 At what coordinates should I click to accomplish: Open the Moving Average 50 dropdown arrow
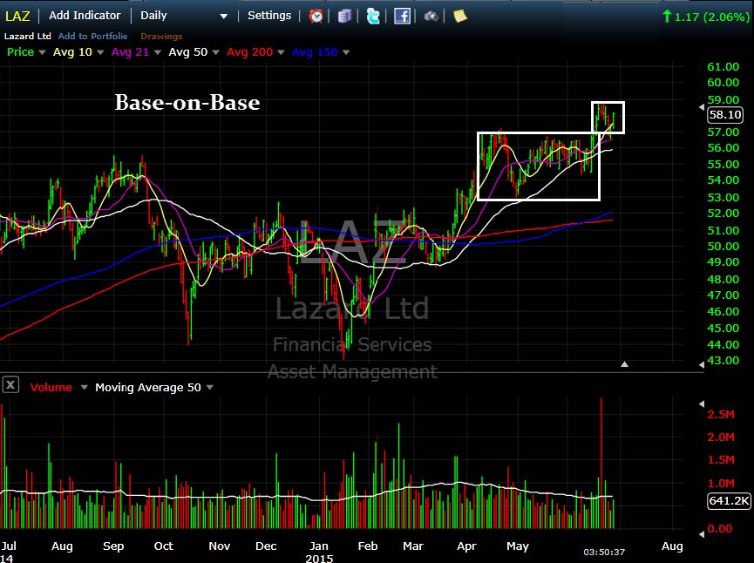pyautogui.click(x=210, y=388)
